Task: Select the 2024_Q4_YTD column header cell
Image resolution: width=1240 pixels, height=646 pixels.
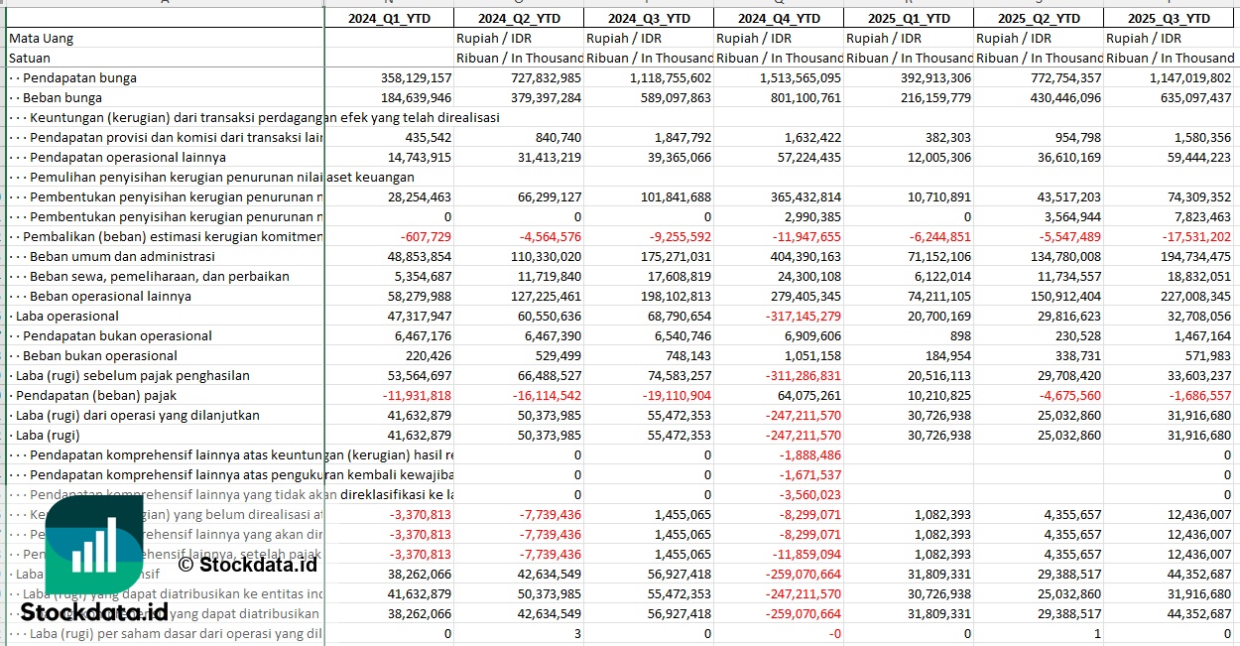Action: pos(779,18)
